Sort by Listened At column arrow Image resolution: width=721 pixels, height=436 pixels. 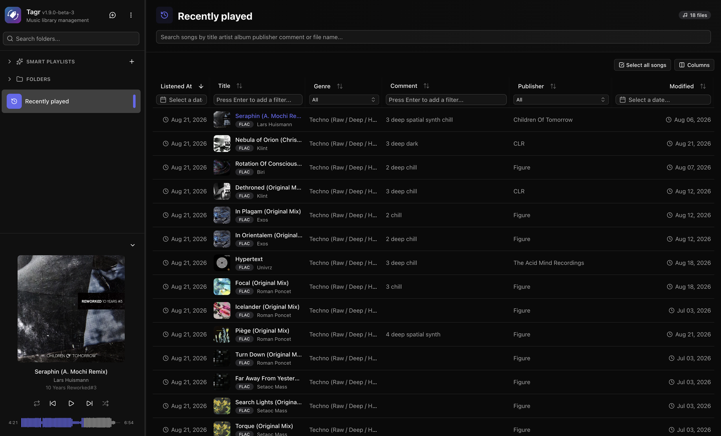coord(201,86)
